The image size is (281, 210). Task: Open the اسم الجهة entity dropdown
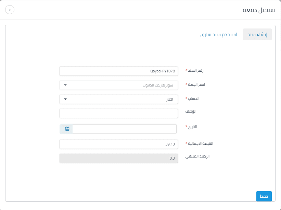[118, 85]
